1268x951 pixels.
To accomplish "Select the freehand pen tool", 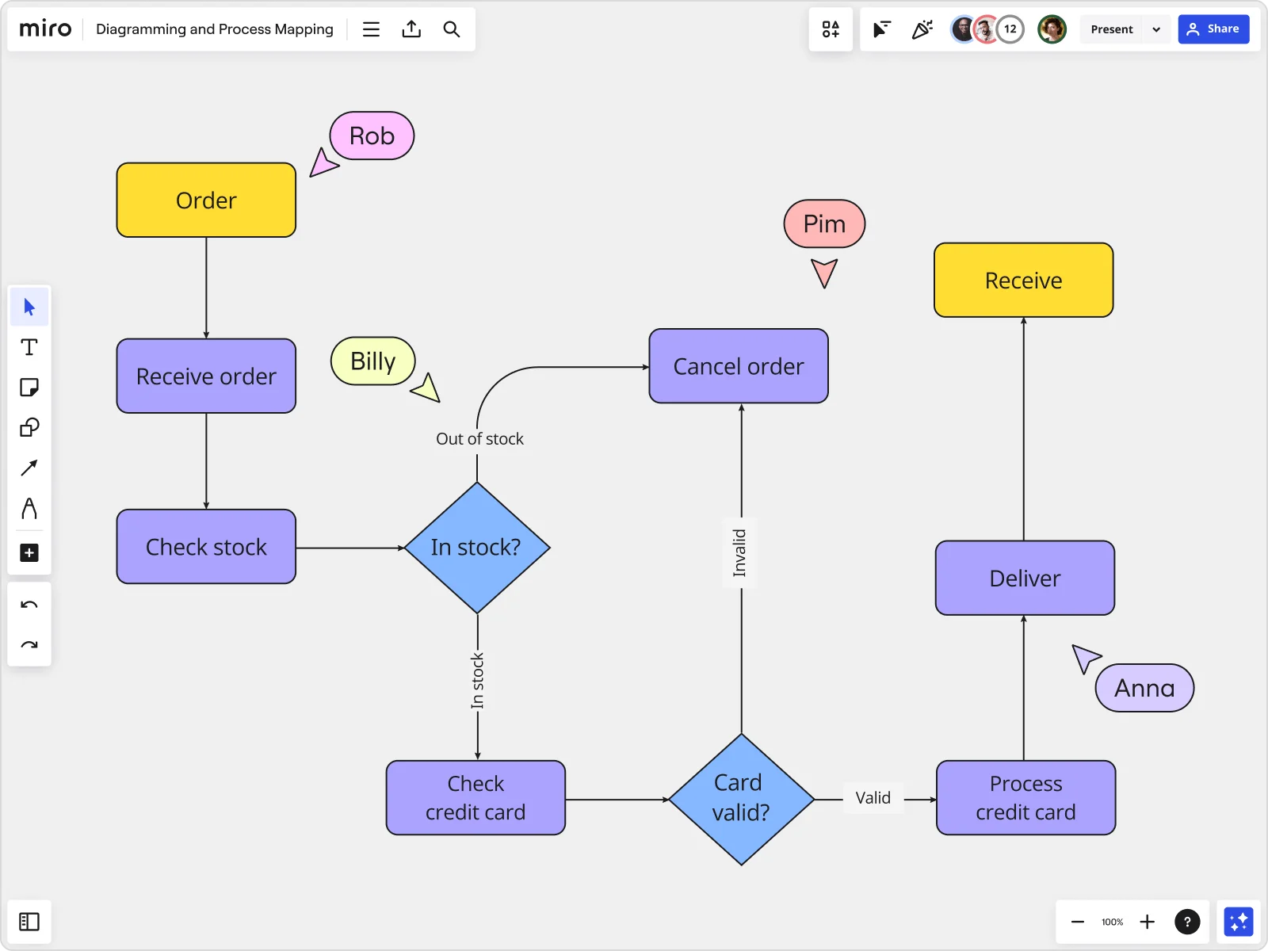I will coord(29,510).
